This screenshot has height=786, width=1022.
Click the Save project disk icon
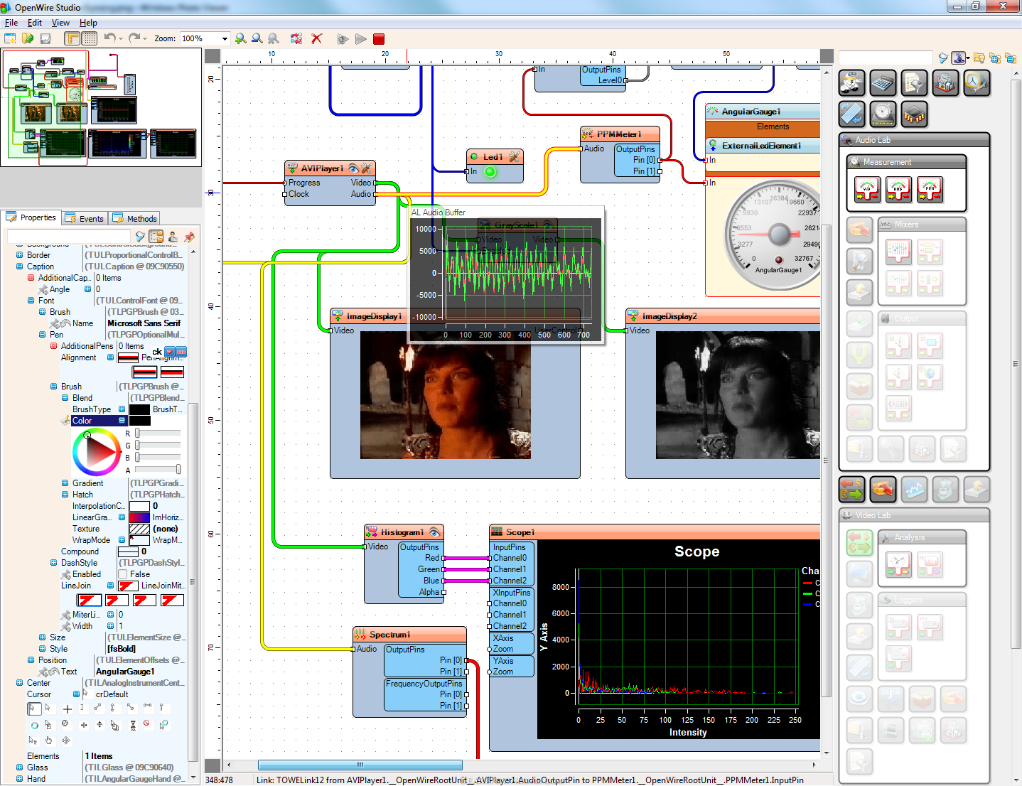tap(45, 38)
